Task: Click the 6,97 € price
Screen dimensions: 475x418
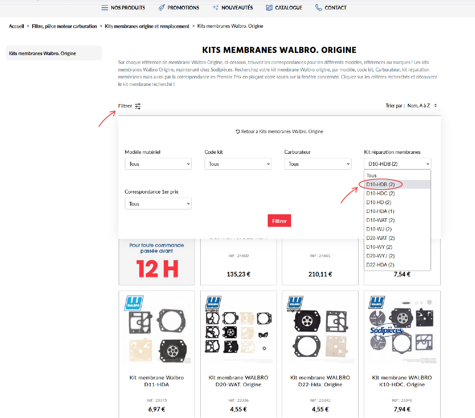Action: pos(157,409)
